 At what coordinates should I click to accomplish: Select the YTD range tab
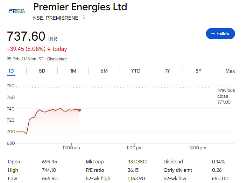(136, 71)
